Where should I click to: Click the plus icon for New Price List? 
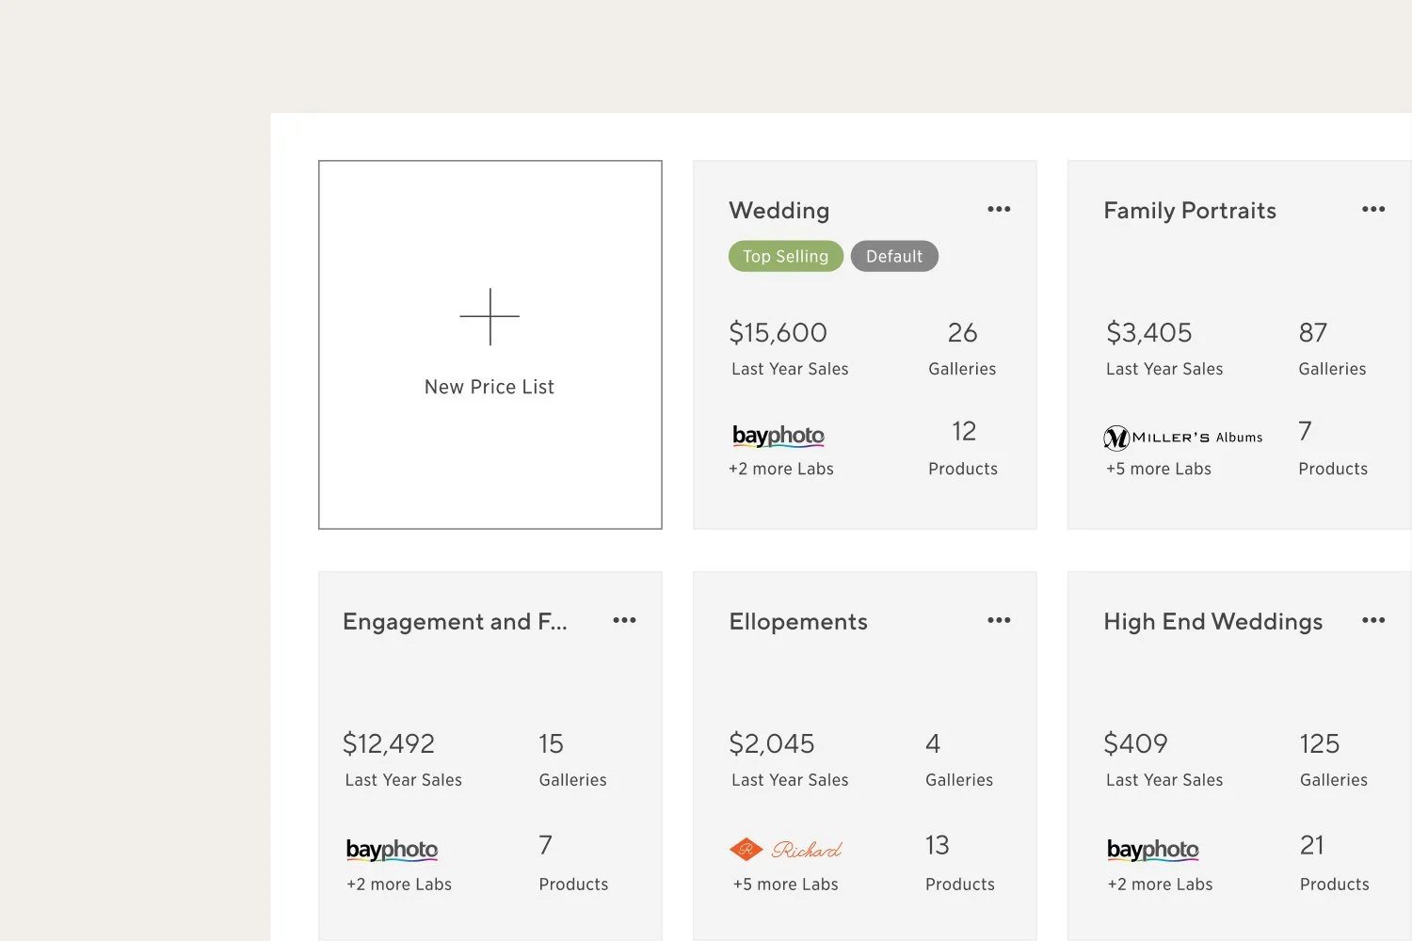(x=489, y=316)
